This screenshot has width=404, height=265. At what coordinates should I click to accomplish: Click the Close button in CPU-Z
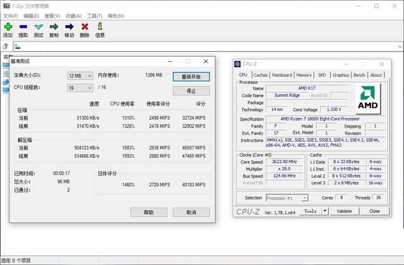374,211
